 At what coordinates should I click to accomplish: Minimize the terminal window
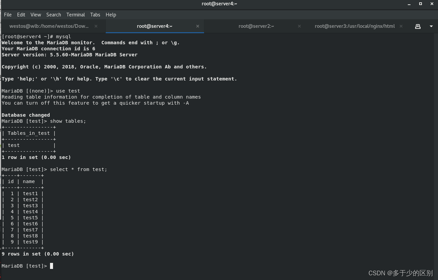409,4
